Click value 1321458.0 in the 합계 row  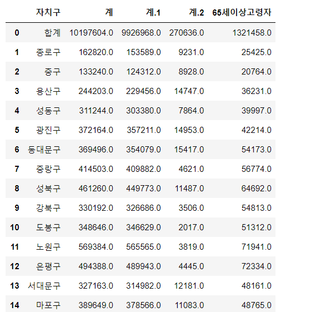point(252,33)
